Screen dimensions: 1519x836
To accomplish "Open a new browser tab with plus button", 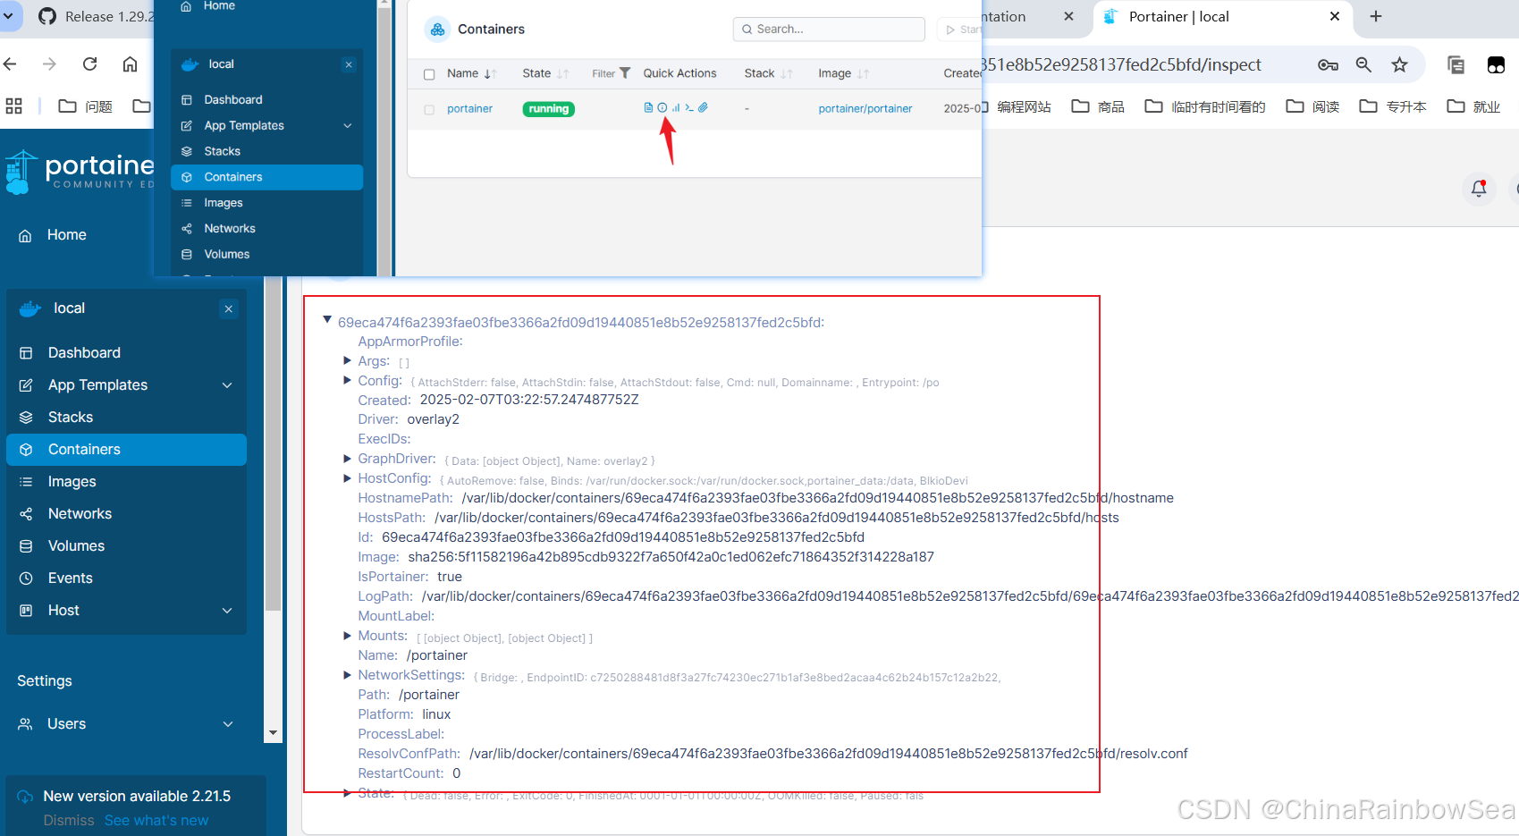I will 1376,16.
